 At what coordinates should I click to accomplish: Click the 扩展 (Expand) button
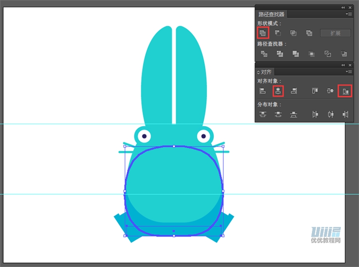point(335,33)
